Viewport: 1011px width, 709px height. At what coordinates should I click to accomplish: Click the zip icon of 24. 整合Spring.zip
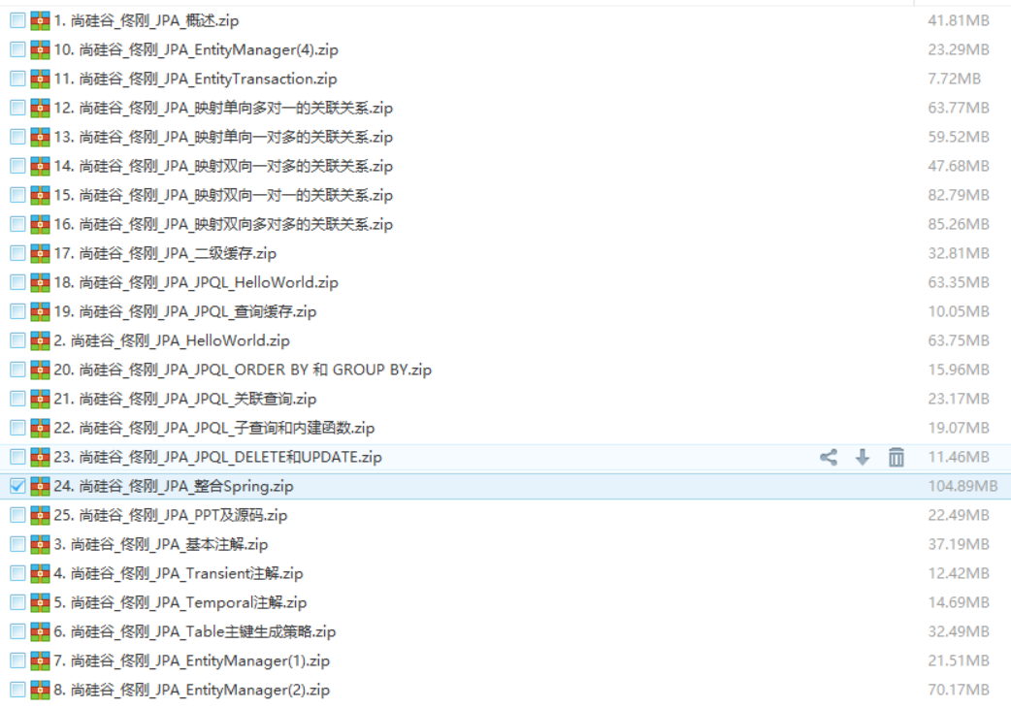pos(40,486)
